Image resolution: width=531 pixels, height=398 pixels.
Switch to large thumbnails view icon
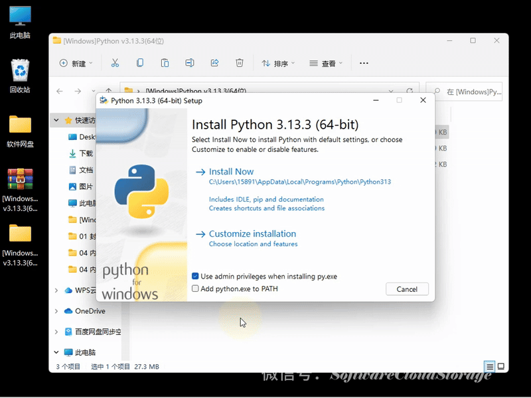[501, 366]
